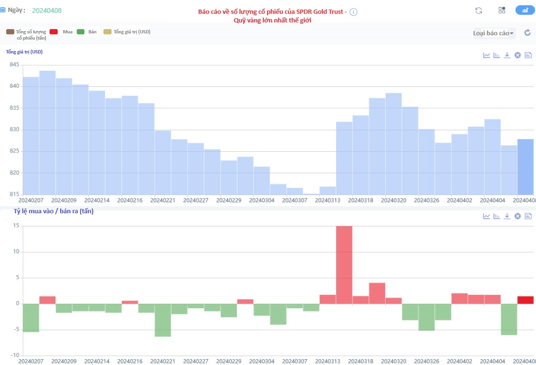Download the bottom chart as image
This screenshot has height=365, width=536.
pyautogui.click(x=507, y=216)
